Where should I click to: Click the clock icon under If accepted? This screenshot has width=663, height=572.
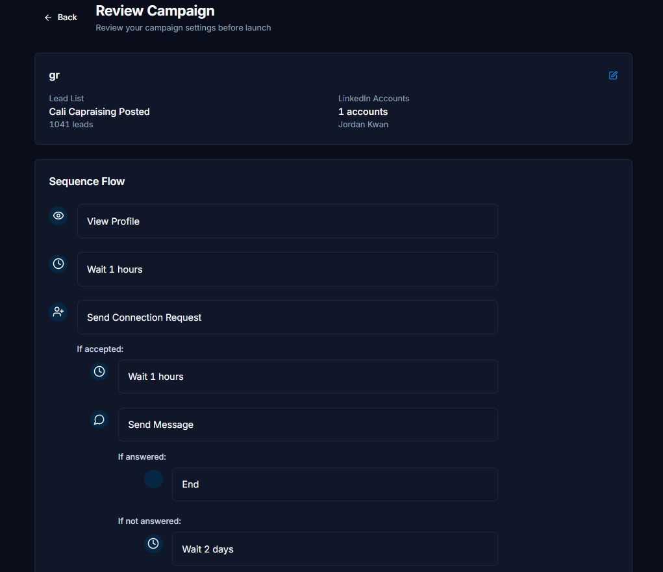[x=99, y=371]
